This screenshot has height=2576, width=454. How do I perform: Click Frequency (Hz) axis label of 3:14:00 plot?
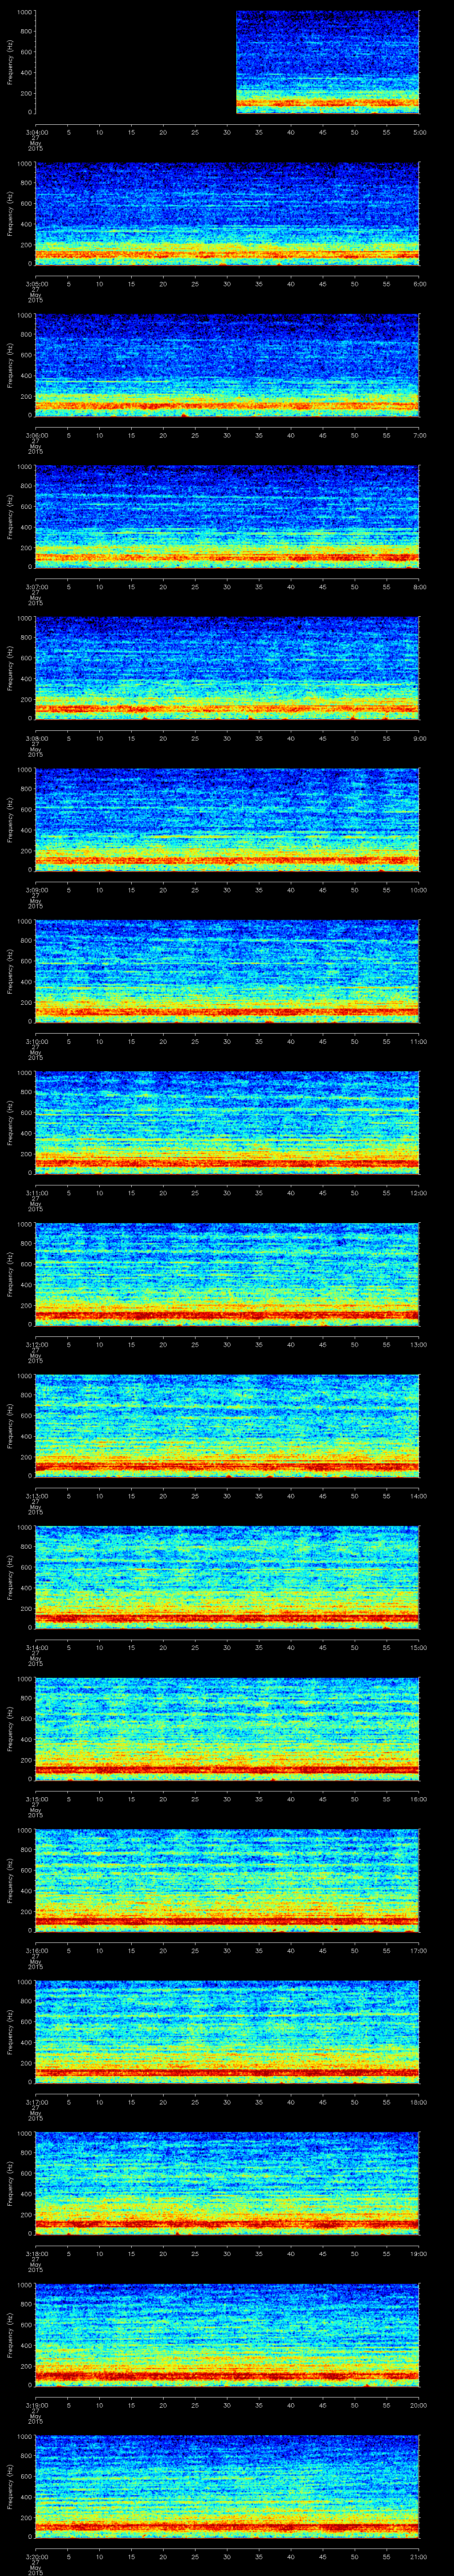(10, 1577)
